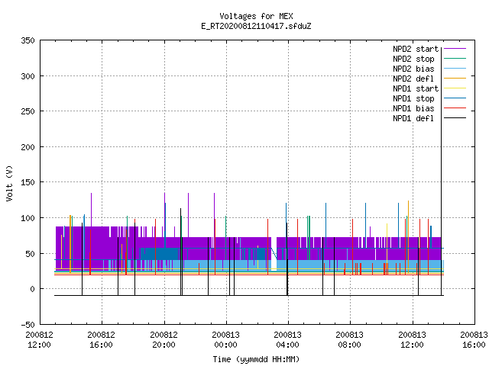Click the 'NPD1 stop' legend label
Screen dimensions: 489x366
[413, 98]
